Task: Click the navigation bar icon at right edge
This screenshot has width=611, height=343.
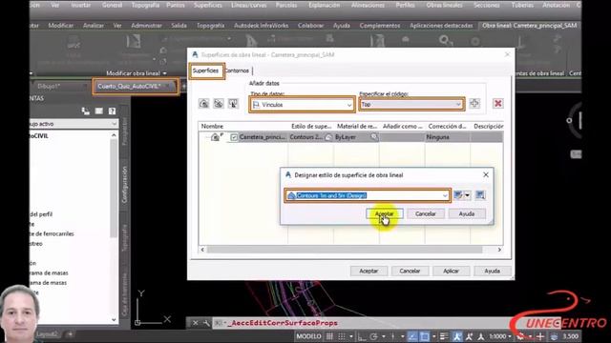Action: tap(577, 154)
